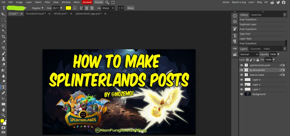Select the Rectangle shape tool
This screenshot has height=136, width=290.
pos(3,104)
